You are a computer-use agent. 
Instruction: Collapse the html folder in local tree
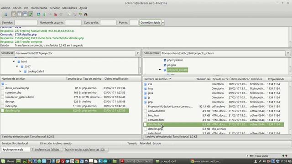point(14,61)
